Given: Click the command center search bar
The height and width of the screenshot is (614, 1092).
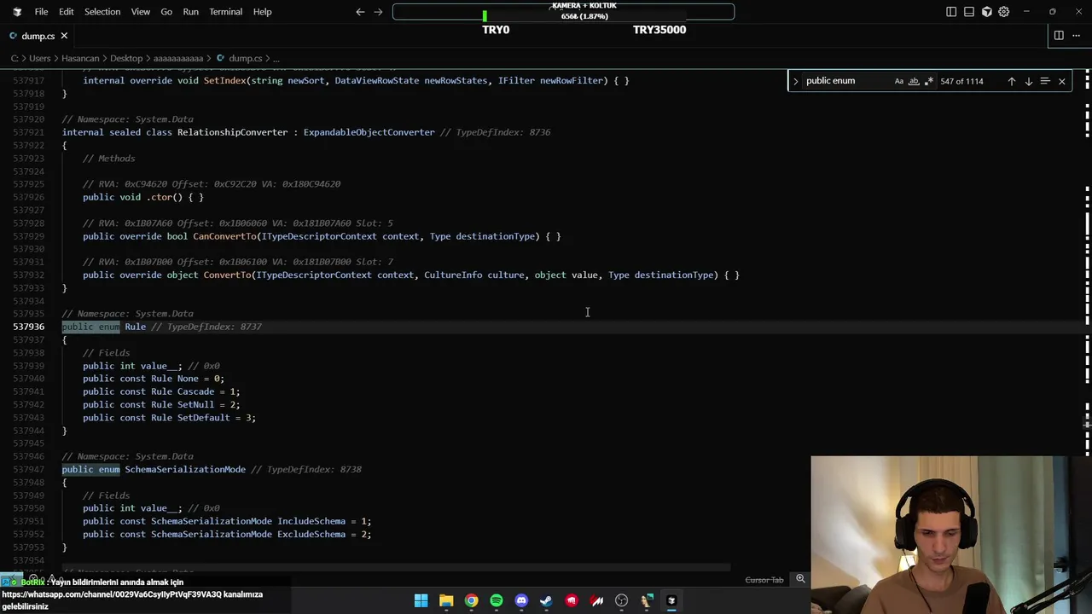Looking at the screenshot, I should pos(563,12).
